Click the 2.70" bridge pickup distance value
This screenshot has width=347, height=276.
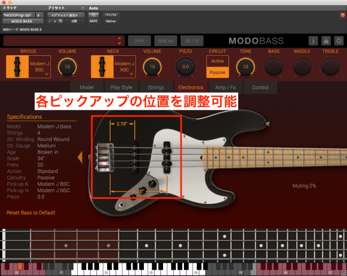pyautogui.click(x=122, y=124)
